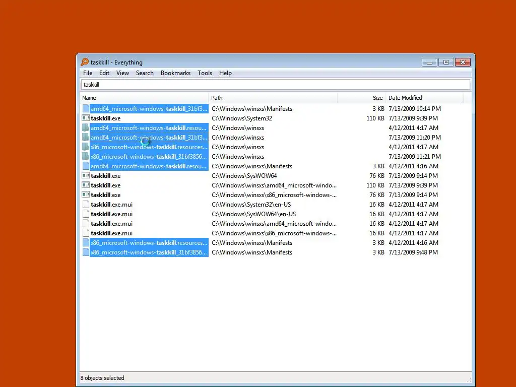The height and width of the screenshot is (387, 516).
Task: Click icon of taskkill.exe.mui in winsxs\amd64 path
Action: pos(86,223)
